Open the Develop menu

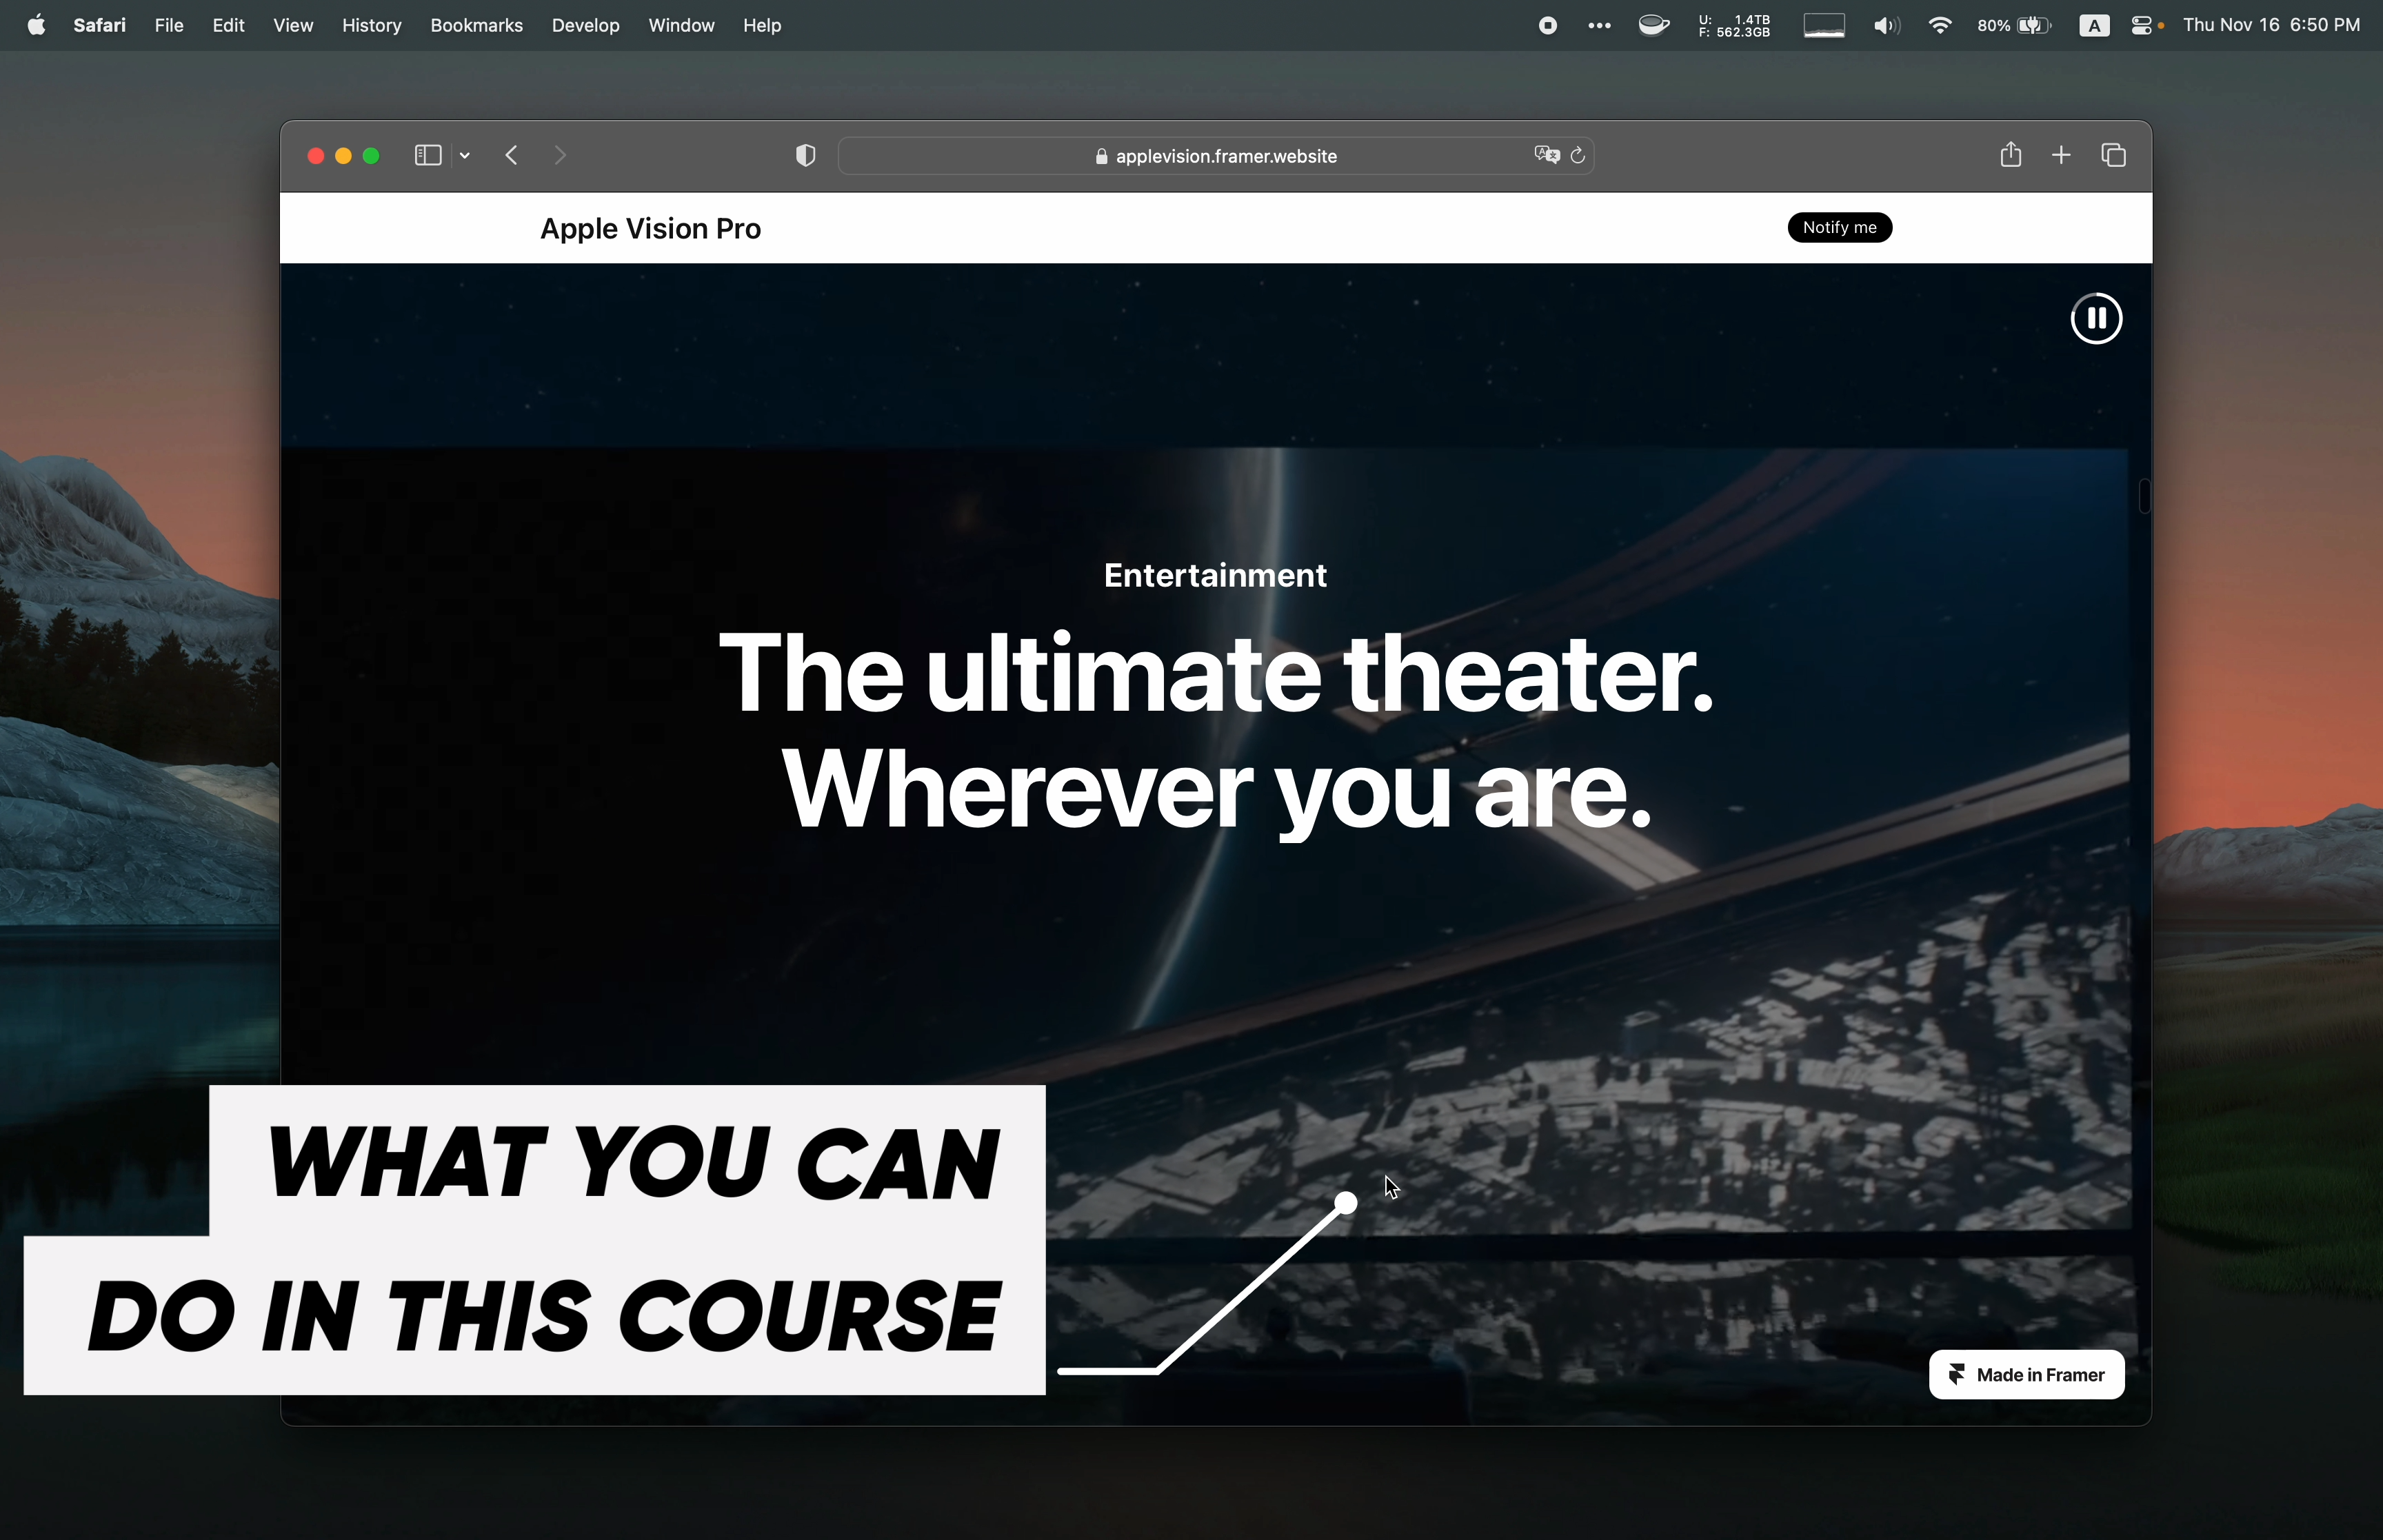(x=585, y=25)
